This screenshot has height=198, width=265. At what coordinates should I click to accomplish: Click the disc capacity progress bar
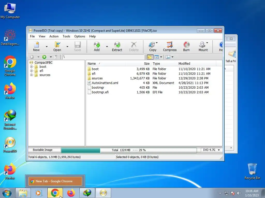[129, 150]
